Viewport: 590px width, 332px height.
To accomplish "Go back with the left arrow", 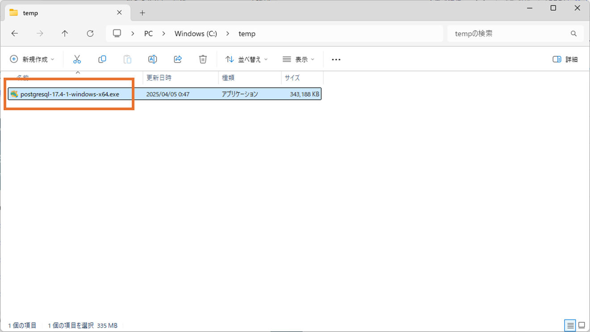I will pos(15,33).
